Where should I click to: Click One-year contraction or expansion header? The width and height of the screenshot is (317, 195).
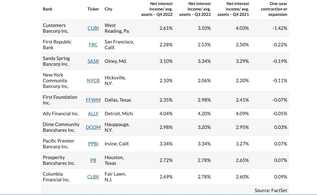[274, 9]
